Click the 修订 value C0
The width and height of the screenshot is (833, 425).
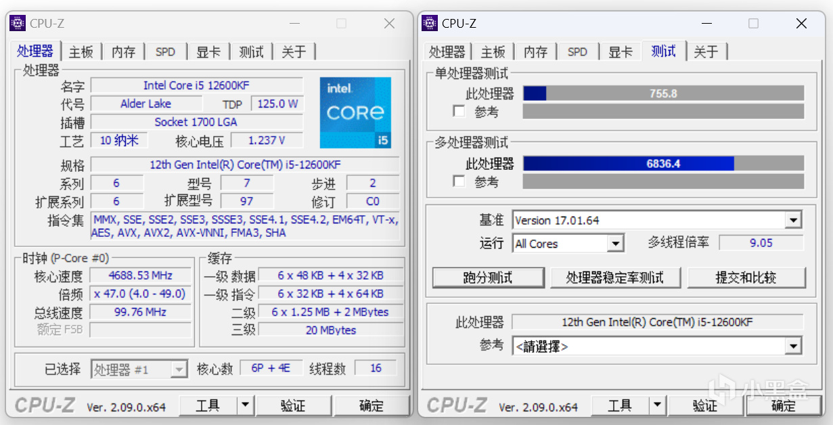pos(373,201)
